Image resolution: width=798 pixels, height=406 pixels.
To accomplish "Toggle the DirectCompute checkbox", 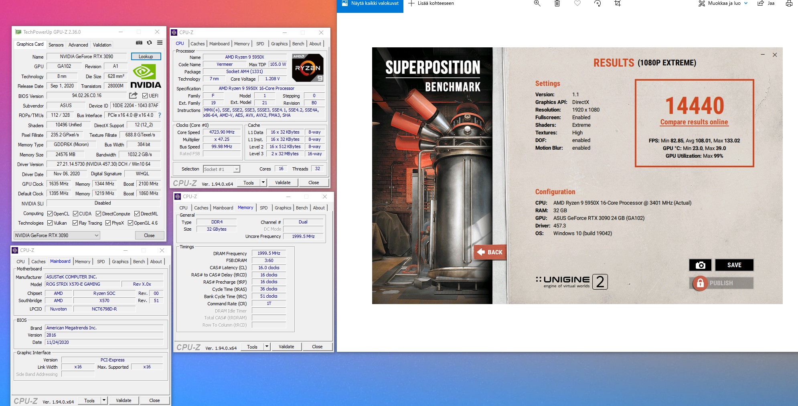I will 98,214.
